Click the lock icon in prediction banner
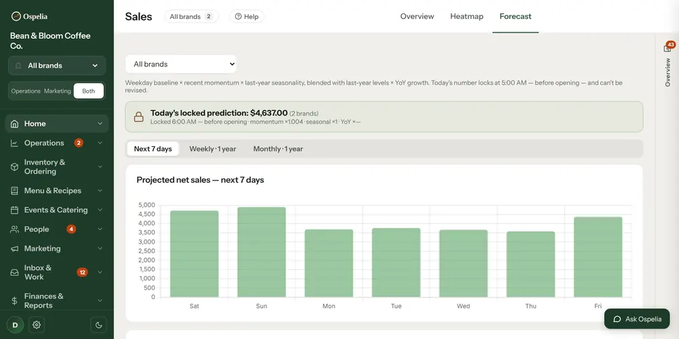Image resolution: width=679 pixels, height=339 pixels. coord(138,117)
